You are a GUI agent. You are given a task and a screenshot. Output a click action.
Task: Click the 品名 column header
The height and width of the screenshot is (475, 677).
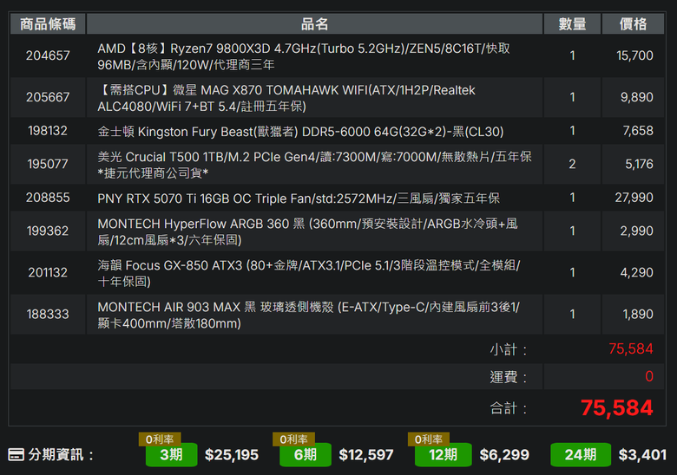coord(314,23)
